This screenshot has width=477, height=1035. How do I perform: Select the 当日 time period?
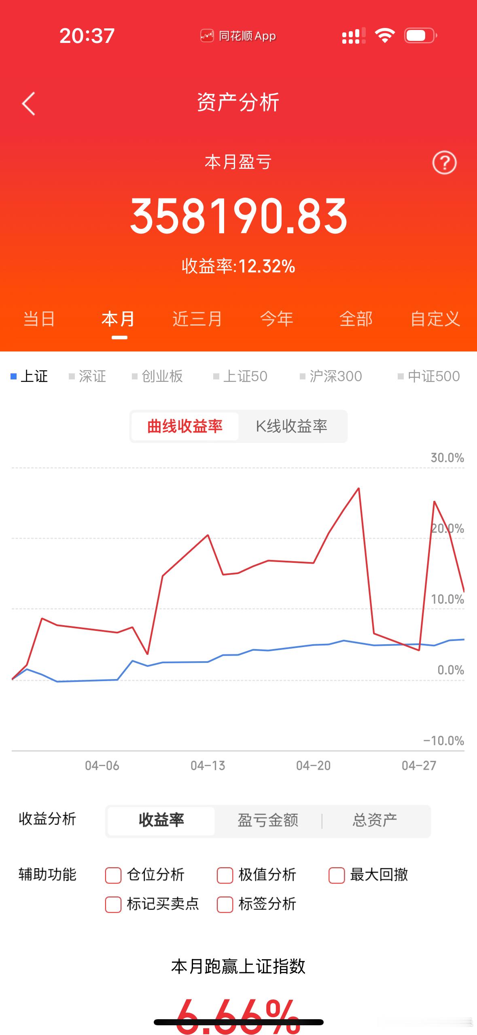(x=39, y=319)
